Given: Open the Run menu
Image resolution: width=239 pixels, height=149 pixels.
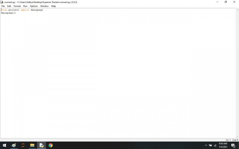Looking at the screenshot, I should point(25,6).
